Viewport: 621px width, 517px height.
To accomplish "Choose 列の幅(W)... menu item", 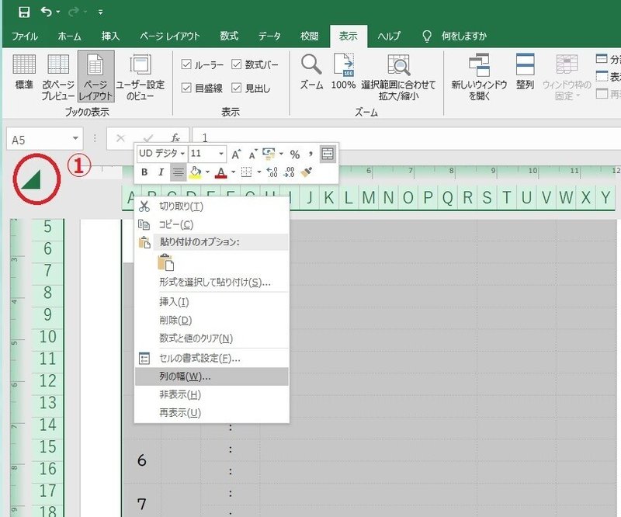I will pos(211,376).
